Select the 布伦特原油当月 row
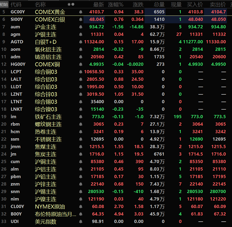The width and height of the screenshot is (232, 227). pyautogui.click(x=55, y=214)
